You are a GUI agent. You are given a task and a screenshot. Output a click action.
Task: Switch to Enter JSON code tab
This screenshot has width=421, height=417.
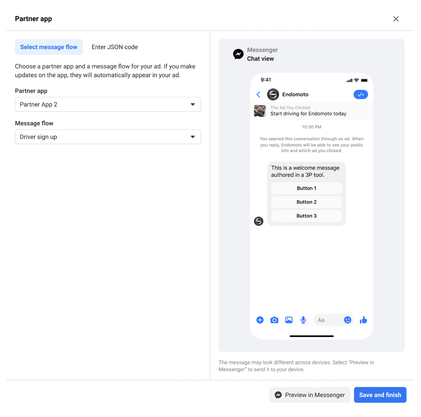tap(115, 47)
